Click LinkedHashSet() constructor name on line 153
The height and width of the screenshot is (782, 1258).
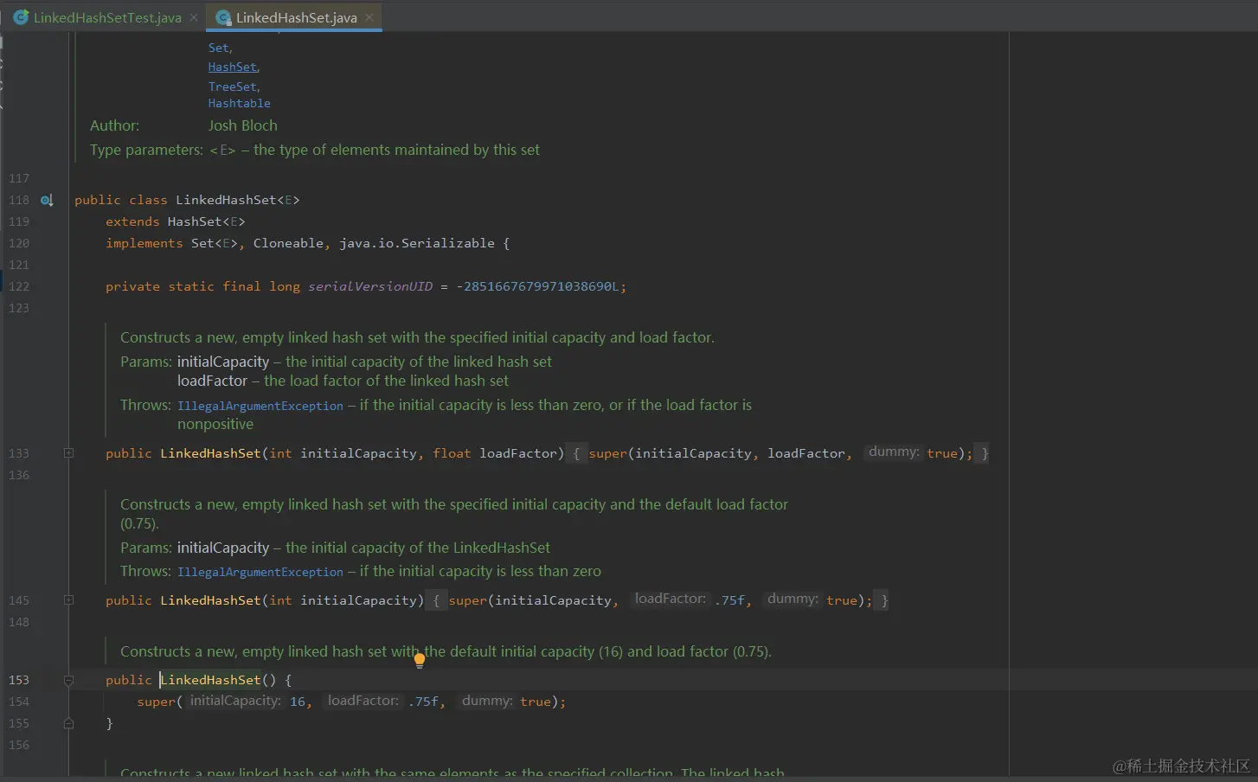click(x=210, y=680)
